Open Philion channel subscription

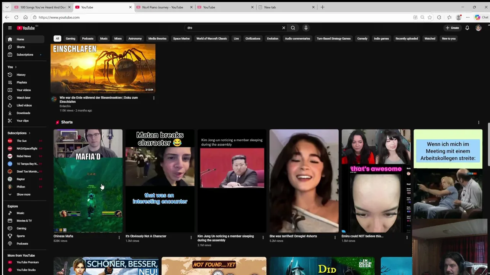pyautogui.click(x=25, y=187)
